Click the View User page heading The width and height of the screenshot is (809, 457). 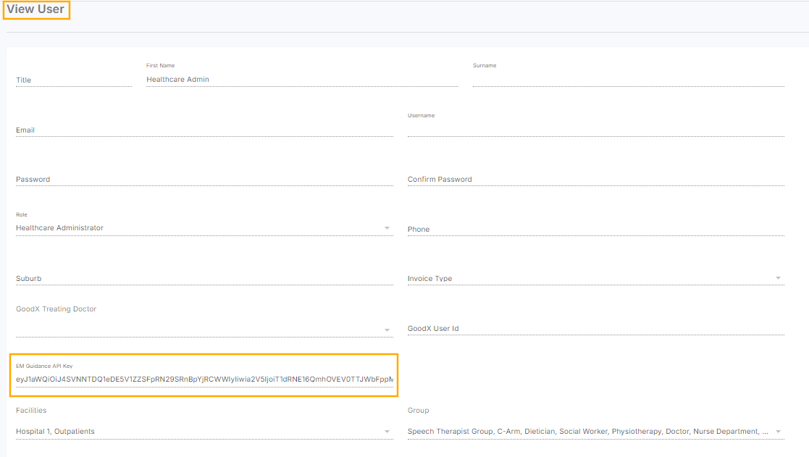click(x=36, y=9)
